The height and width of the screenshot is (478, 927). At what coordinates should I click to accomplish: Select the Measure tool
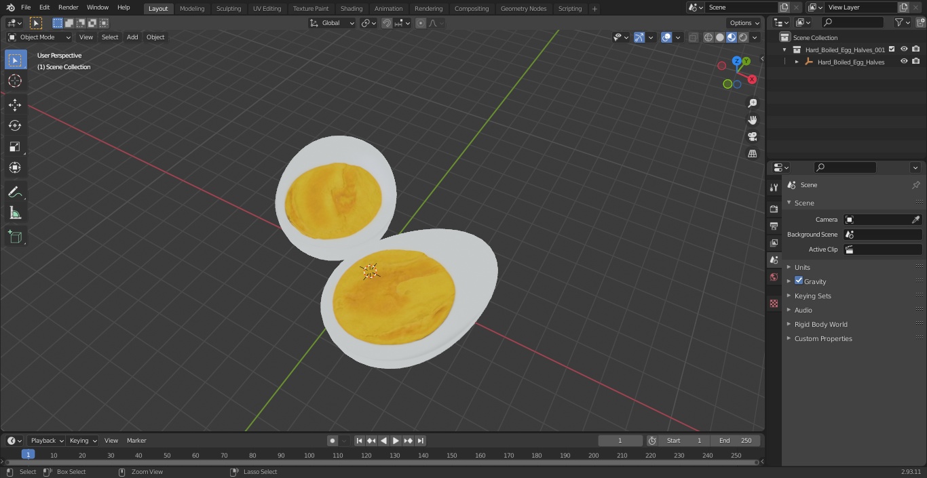(x=15, y=213)
